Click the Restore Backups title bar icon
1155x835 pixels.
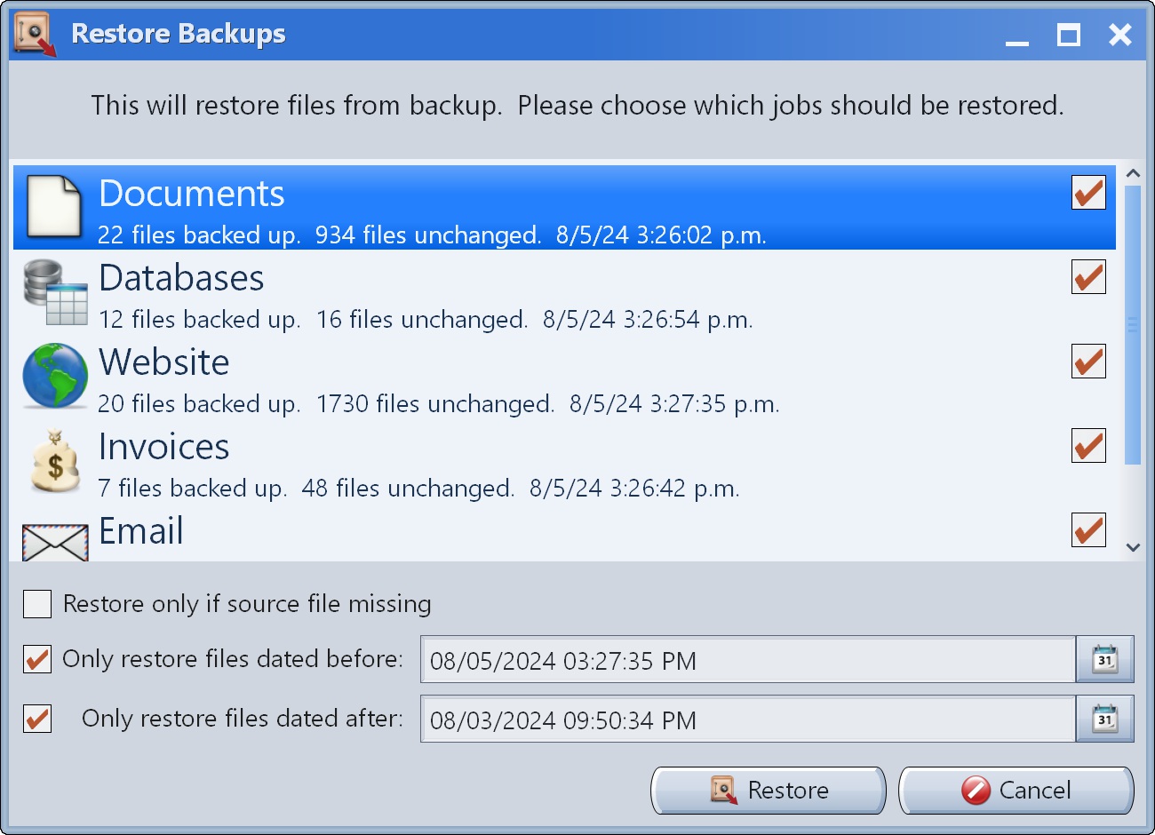pos(35,35)
